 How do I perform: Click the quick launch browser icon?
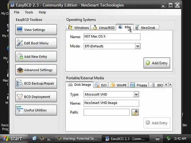coord(35,138)
